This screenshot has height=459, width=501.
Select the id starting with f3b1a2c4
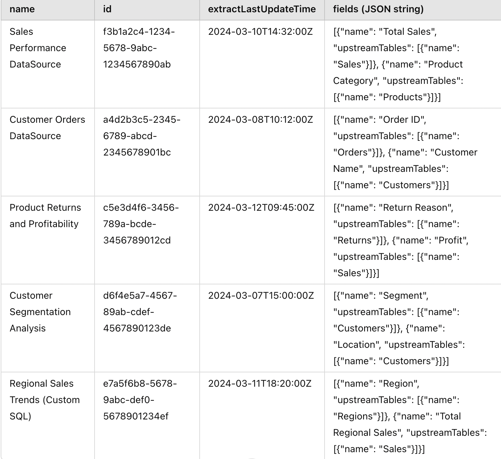click(x=139, y=48)
